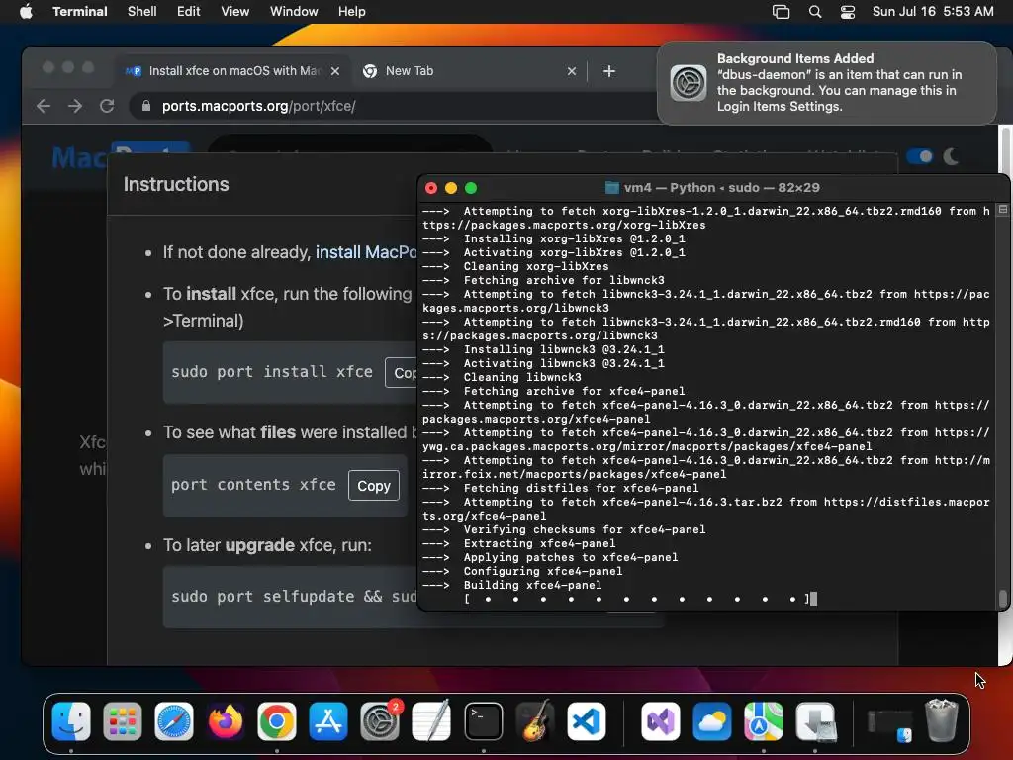Open the Terminal menu in the menu bar
This screenshot has height=760, width=1013.
[x=80, y=11]
